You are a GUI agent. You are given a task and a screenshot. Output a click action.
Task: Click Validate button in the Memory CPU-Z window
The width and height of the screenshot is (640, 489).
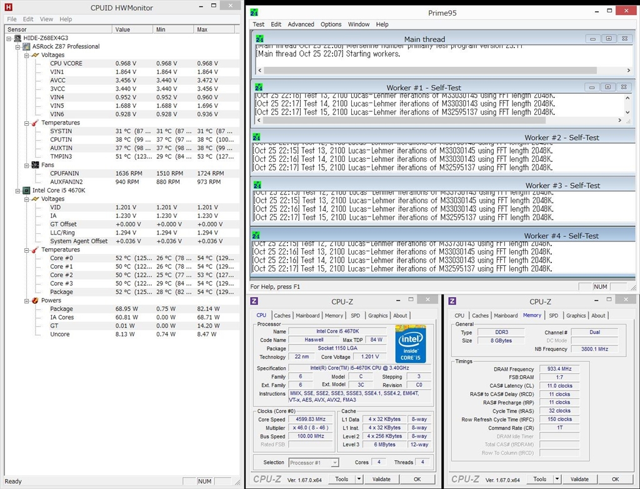(579, 480)
